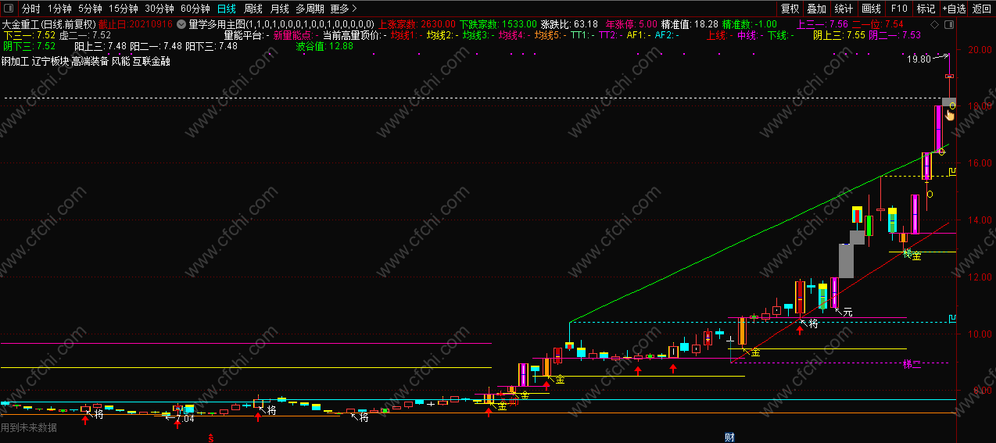This screenshot has width=996, height=443.
Task: Click the 画线 drawing tools button
Action: tap(871, 9)
